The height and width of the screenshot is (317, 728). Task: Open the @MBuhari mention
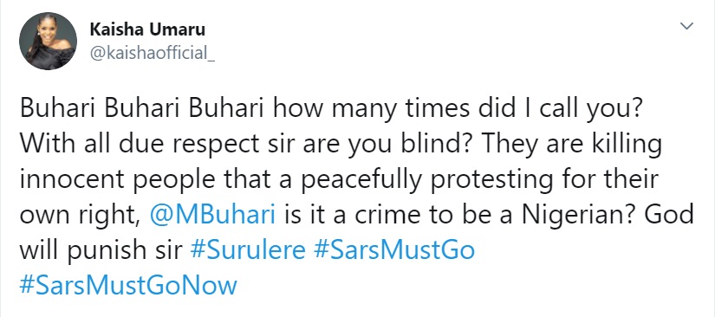[x=213, y=216]
